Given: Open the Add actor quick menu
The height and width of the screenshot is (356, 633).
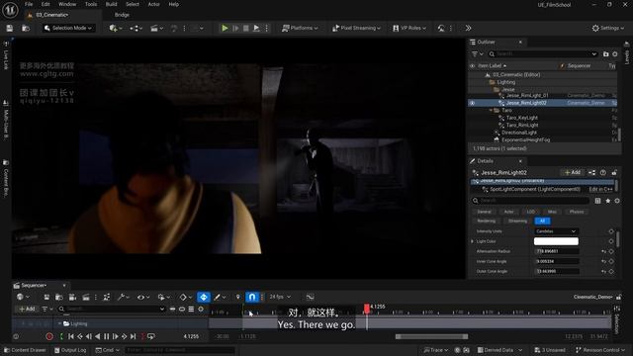Looking at the screenshot, I should coord(116,28).
